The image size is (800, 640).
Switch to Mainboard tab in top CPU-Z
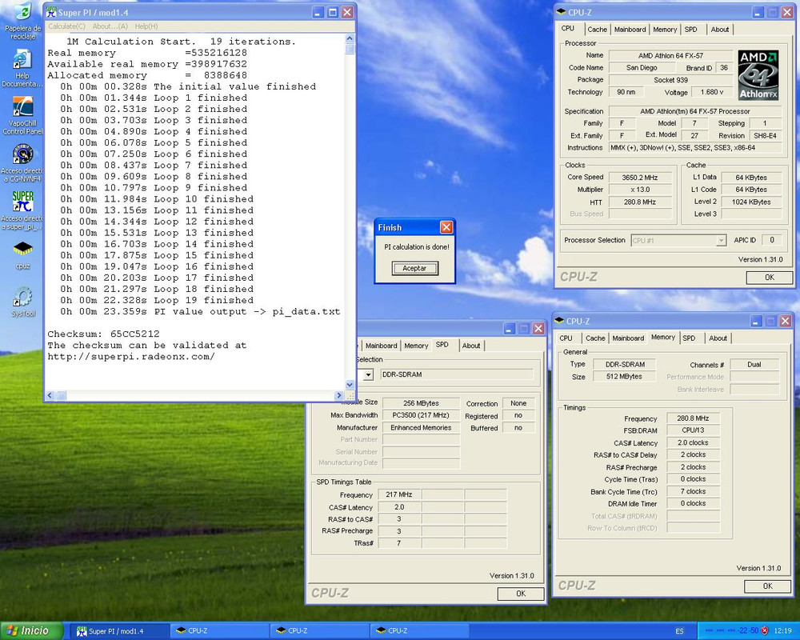coord(630,30)
